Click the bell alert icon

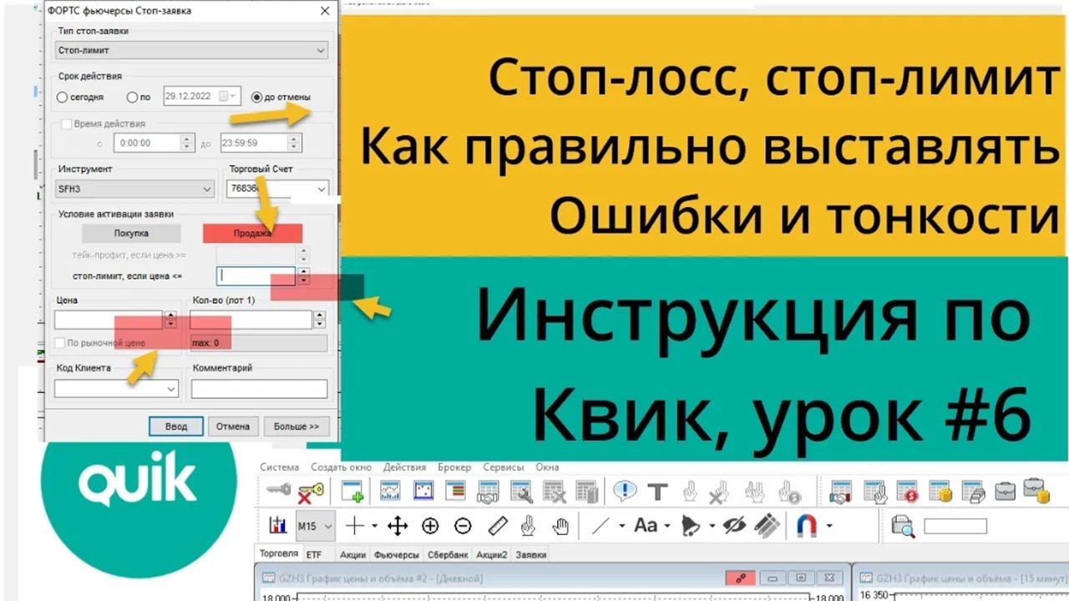pyautogui.click(x=690, y=526)
